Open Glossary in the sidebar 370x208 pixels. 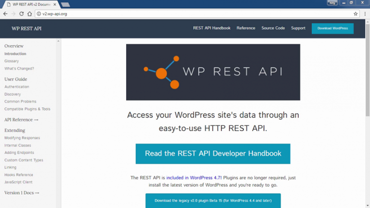pos(12,61)
